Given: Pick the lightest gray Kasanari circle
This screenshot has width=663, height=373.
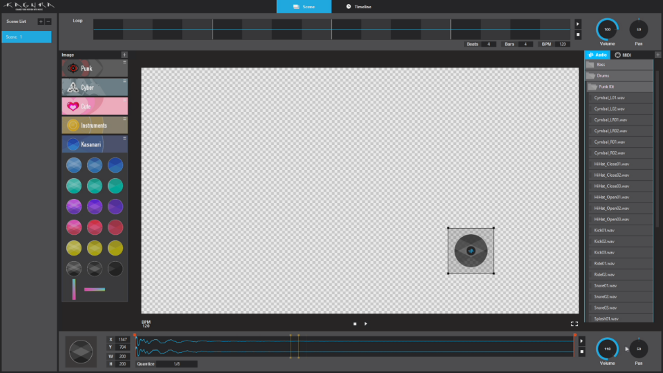Looking at the screenshot, I should 74,269.
